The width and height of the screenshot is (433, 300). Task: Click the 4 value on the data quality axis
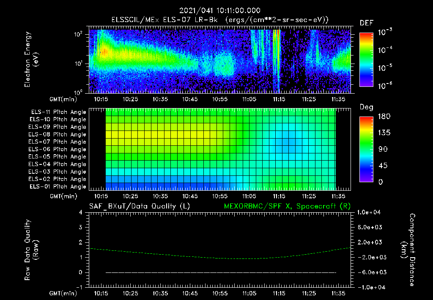[81, 213]
